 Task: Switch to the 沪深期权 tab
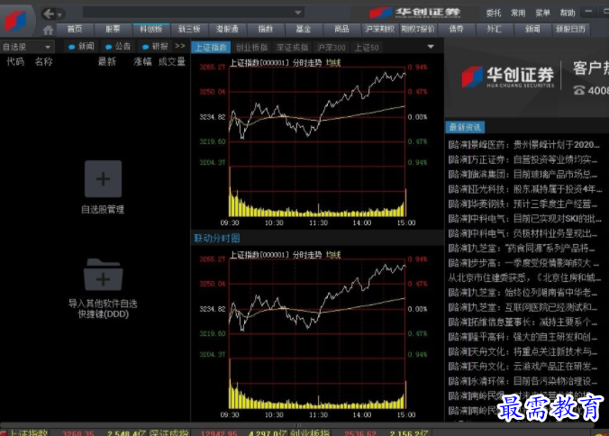(x=380, y=30)
